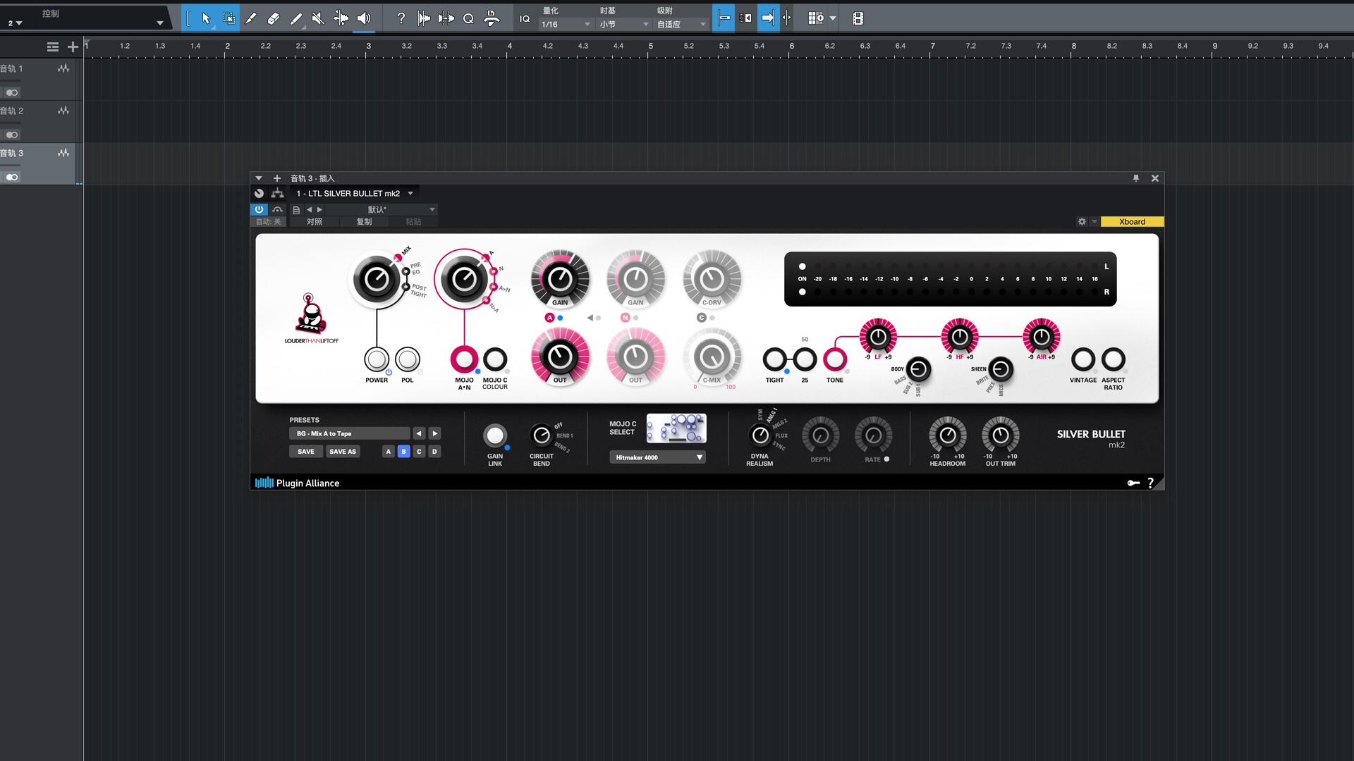Toggle the POWER button on Silver Bullet

point(377,359)
